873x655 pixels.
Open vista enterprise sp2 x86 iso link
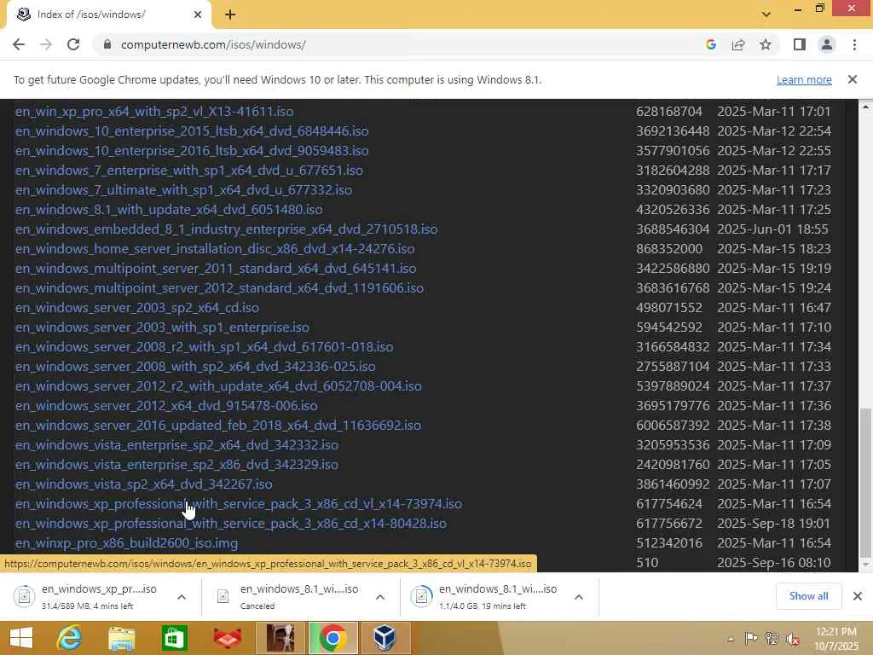pos(176,465)
